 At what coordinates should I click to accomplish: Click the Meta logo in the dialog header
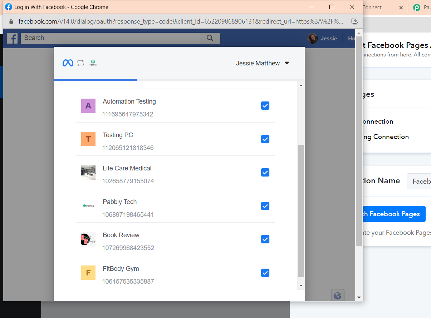pyautogui.click(x=68, y=63)
